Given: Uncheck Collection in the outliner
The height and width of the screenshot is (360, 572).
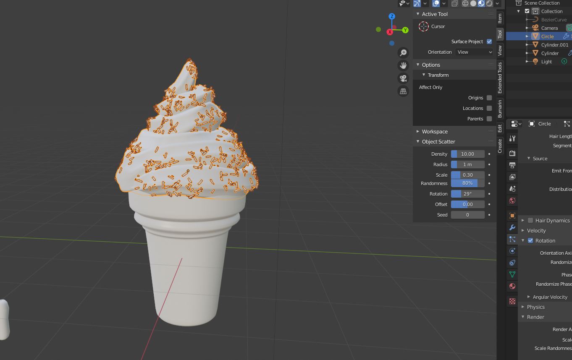Looking at the screenshot, I should pyautogui.click(x=527, y=11).
